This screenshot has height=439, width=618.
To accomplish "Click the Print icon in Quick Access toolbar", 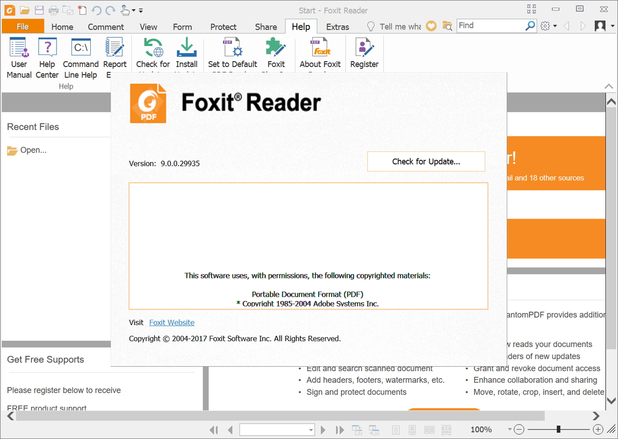I will tap(53, 10).
